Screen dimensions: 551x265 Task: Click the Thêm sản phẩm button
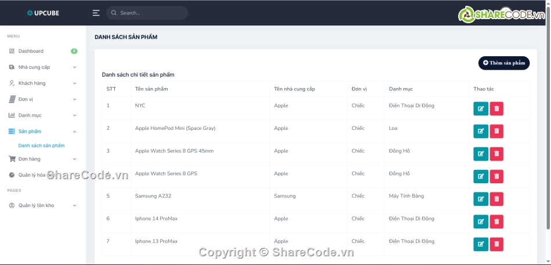click(504, 63)
